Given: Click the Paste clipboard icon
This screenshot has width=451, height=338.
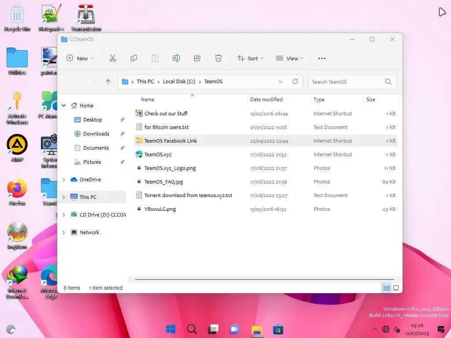Looking at the screenshot, I should [x=155, y=59].
